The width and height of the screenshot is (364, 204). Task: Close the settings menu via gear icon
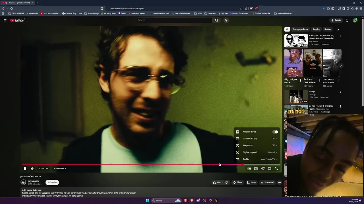pos(263,169)
